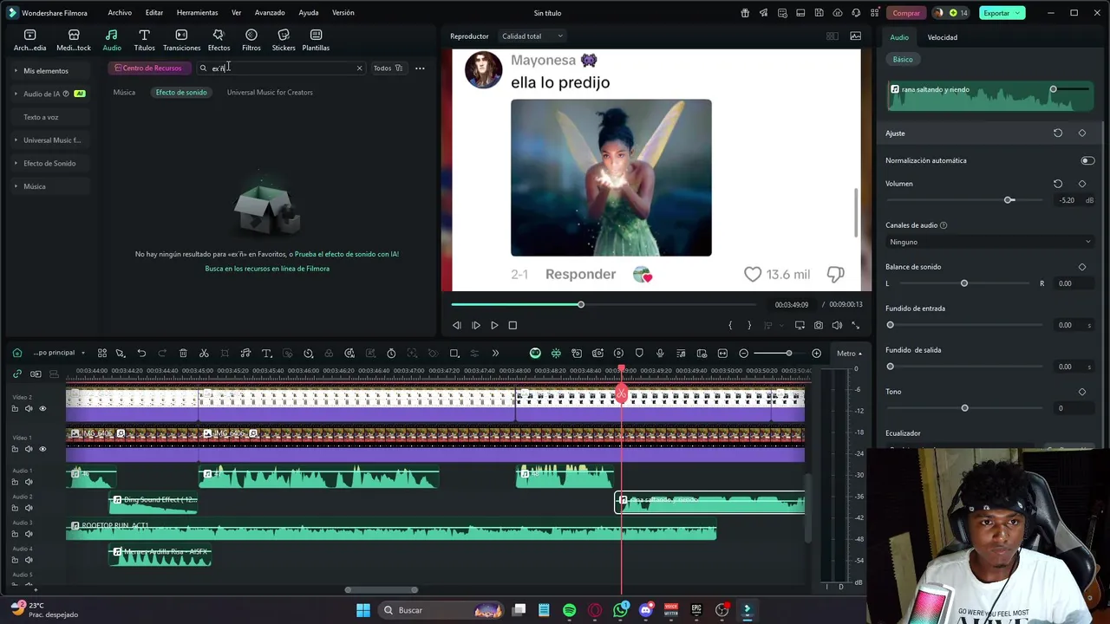The height and width of the screenshot is (624, 1110).
Task: Click the scissors split tool
Action: [x=204, y=353]
